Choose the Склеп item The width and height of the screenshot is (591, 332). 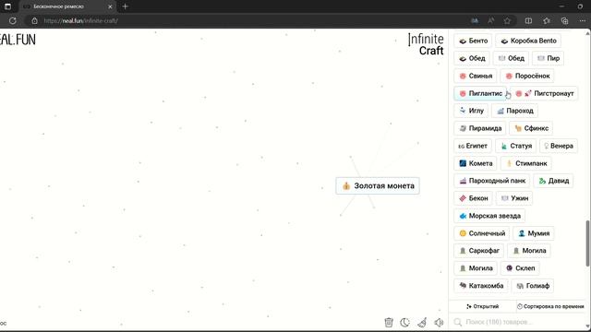click(x=520, y=268)
